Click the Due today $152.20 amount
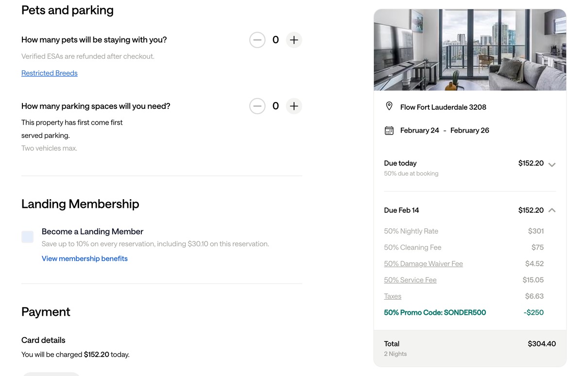The width and height of the screenshot is (583, 376). (531, 163)
